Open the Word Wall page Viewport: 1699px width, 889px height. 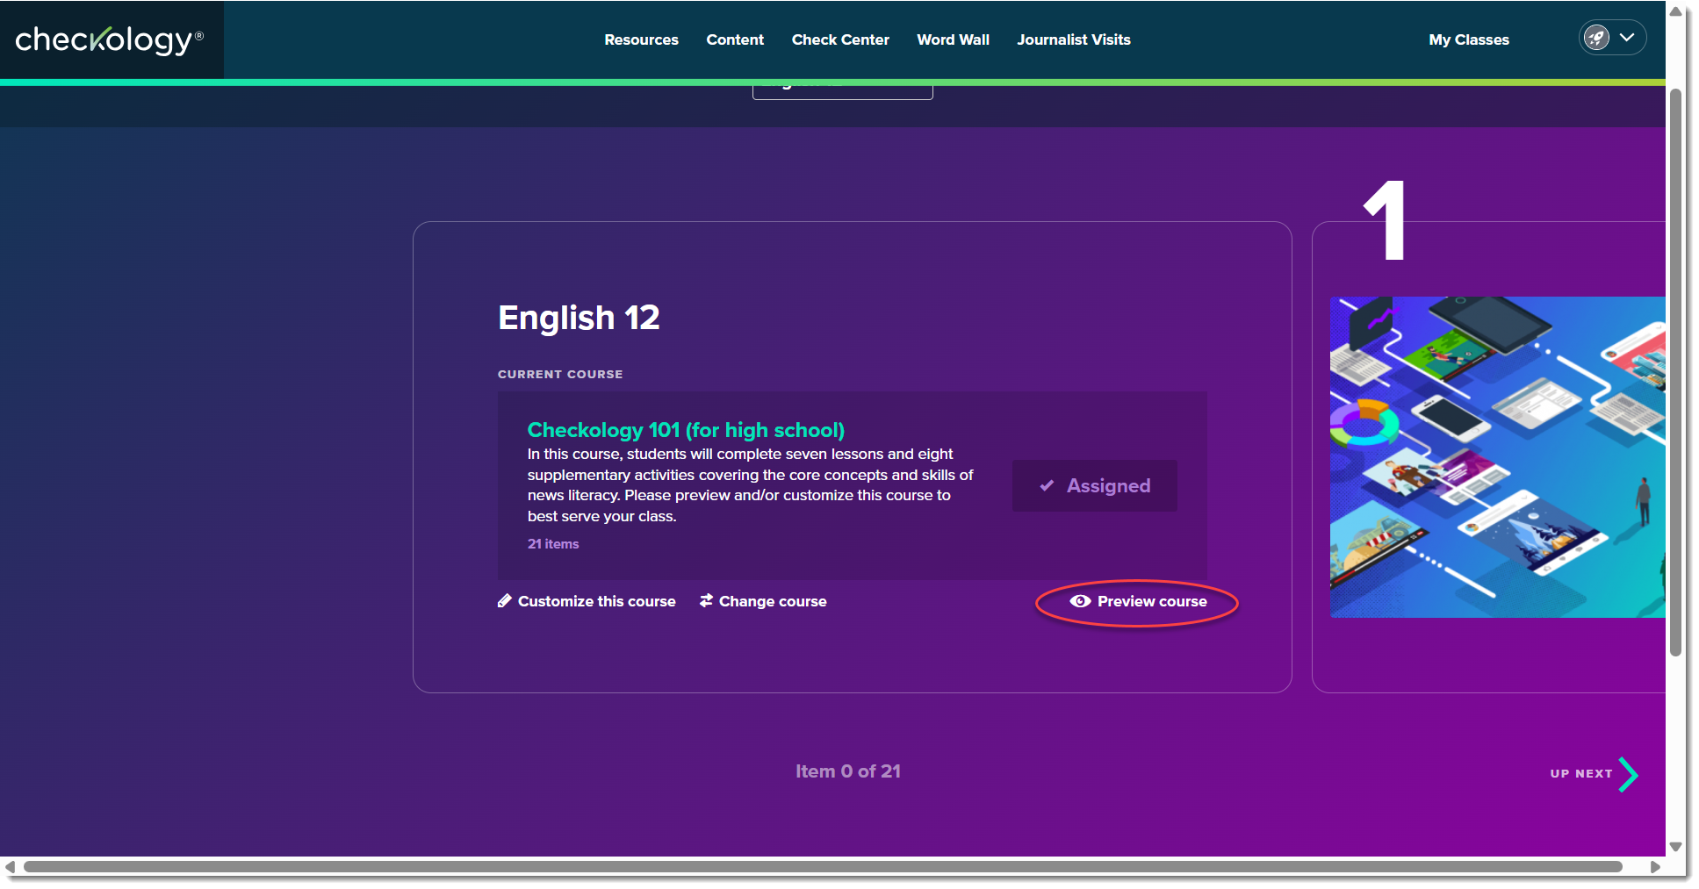(953, 39)
